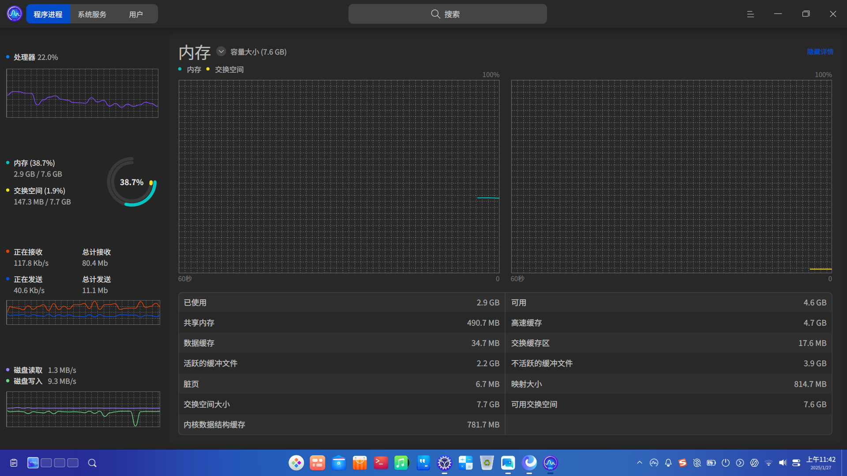Switch to the 用户 tab

136,14
